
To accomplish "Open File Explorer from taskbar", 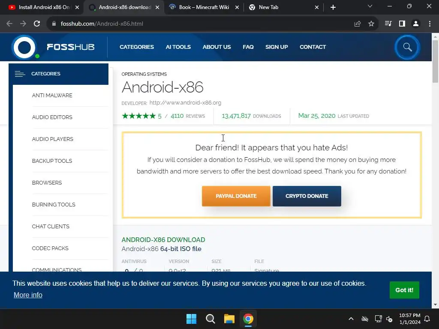I will 229,319.
